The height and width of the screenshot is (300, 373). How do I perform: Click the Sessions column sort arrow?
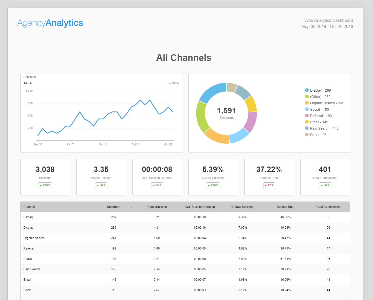point(131,207)
